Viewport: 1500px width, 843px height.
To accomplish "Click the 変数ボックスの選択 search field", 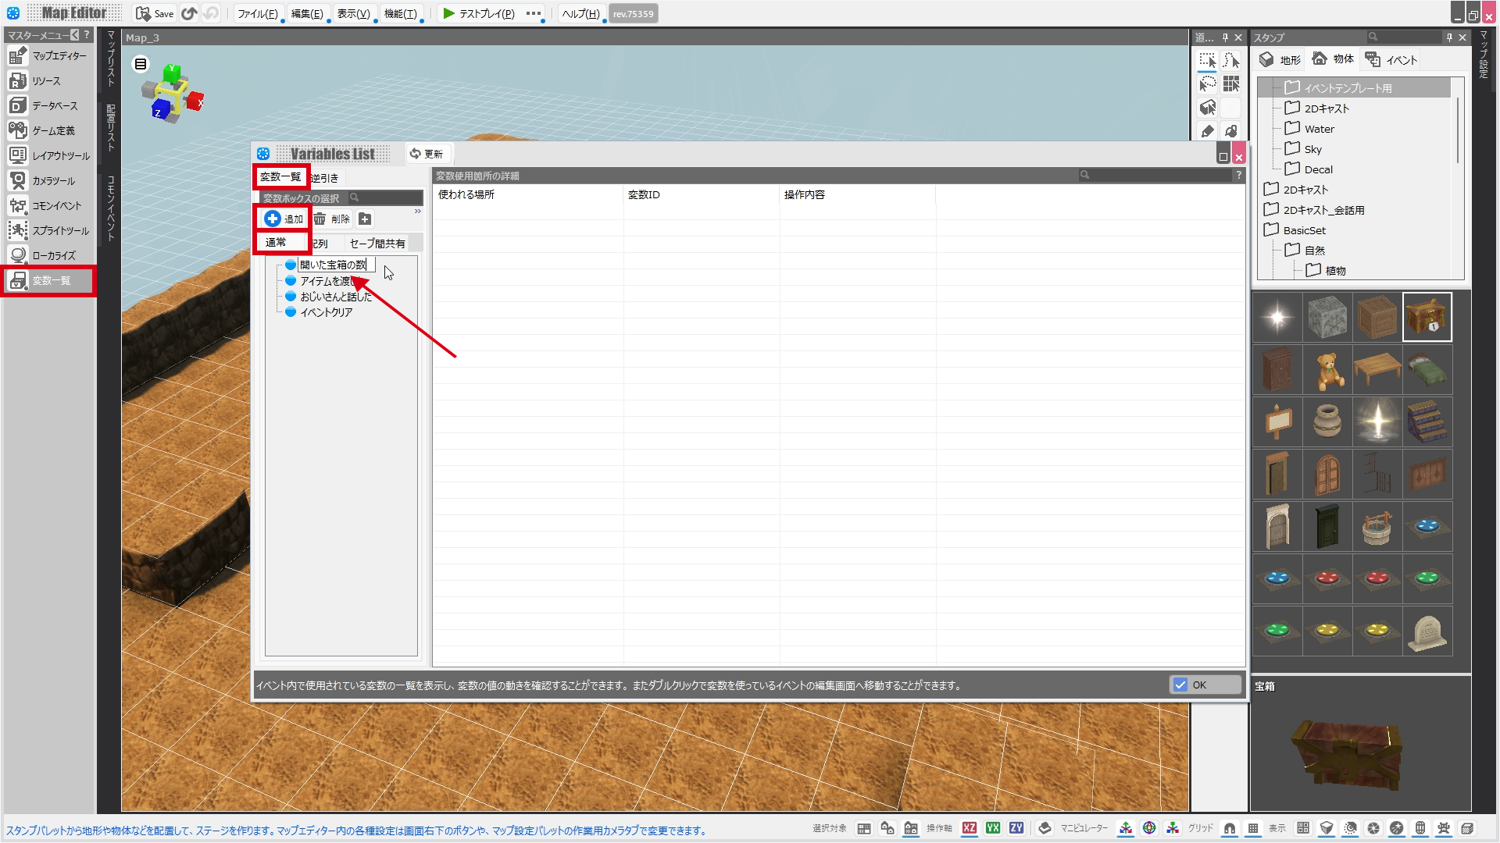I will pyautogui.click(x=386, y=198).
